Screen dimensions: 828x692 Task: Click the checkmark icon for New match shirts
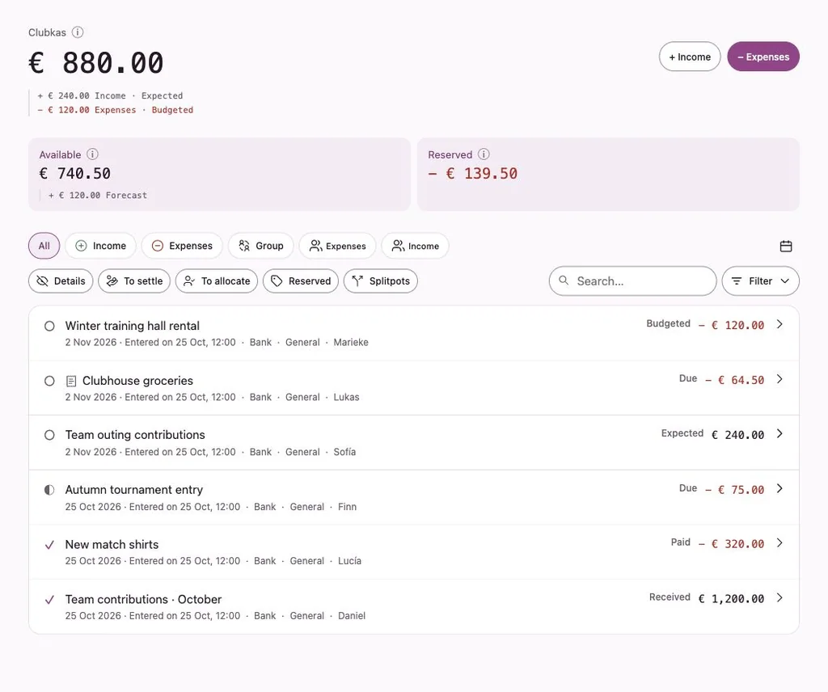pyautogui.click(x=49, y=545)
